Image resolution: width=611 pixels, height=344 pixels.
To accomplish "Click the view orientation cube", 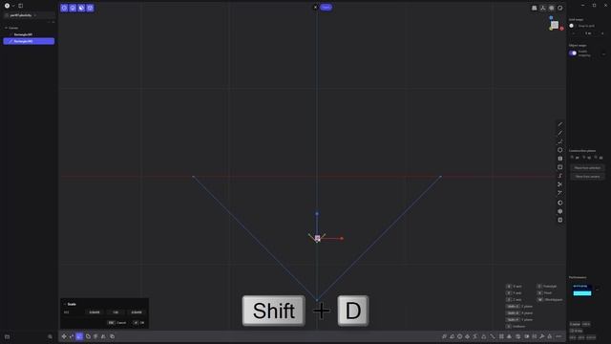I will click(555, 25).
